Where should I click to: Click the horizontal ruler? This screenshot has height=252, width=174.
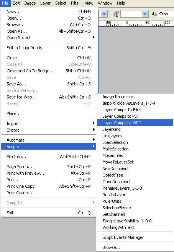pos(136,23)
